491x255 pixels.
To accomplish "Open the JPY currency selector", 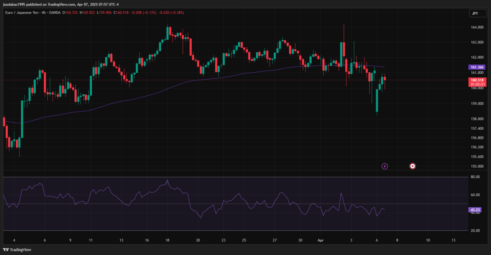I will [474, 13].
